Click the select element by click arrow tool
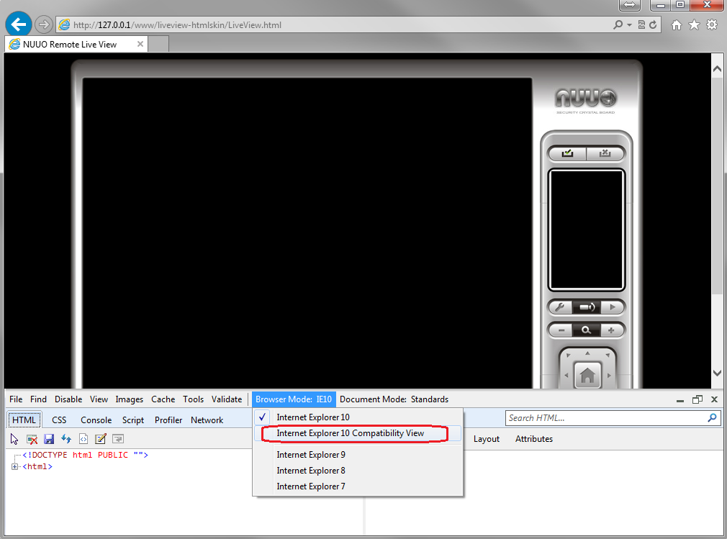The height and width of the screenshot is (539, 727). 14,439
